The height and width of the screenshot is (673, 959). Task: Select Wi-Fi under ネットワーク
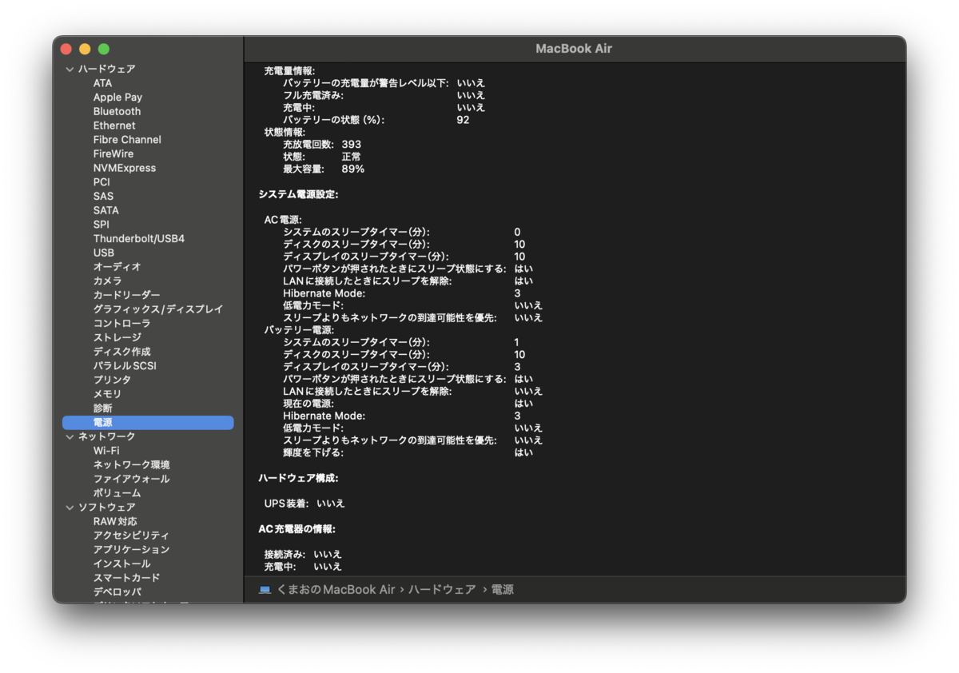click(105, 450)
